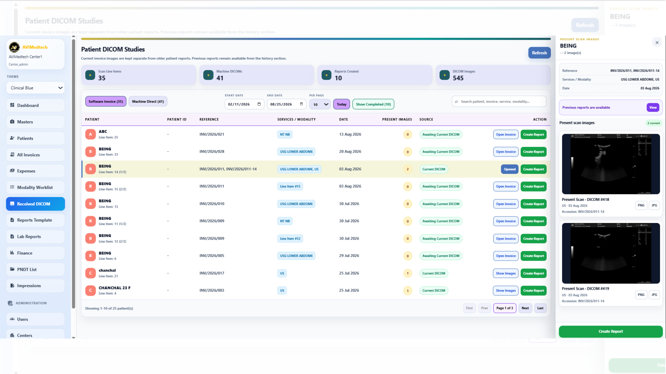
Task: Open the End Date calendar picker icon
Action: tap(301, 104)
